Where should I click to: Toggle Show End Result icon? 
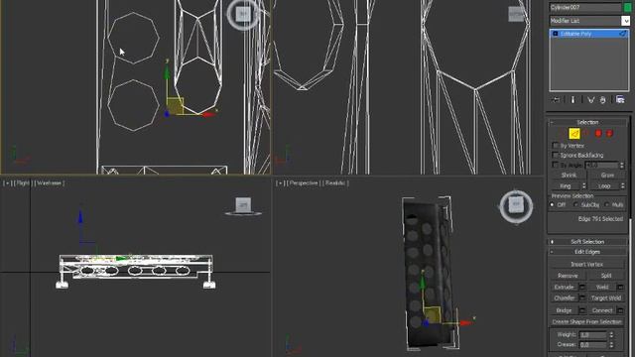coord(572,99)
